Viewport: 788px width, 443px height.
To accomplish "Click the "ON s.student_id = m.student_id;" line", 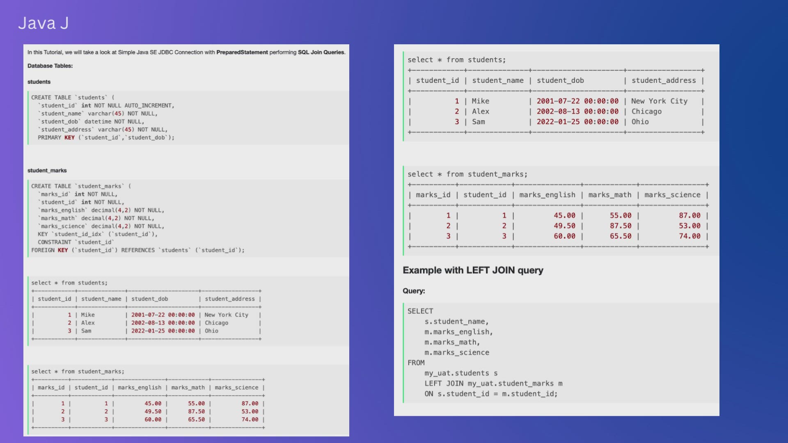I will tap(491, 394).
